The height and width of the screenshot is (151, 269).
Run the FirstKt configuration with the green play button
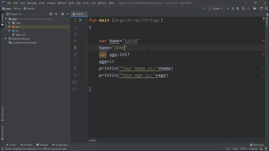click(x=228, y=8)
